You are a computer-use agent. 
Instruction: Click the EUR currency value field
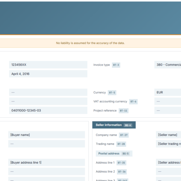click(x=168, y=92)
